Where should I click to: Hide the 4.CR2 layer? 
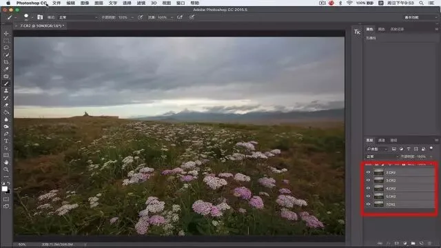point(368,188)
